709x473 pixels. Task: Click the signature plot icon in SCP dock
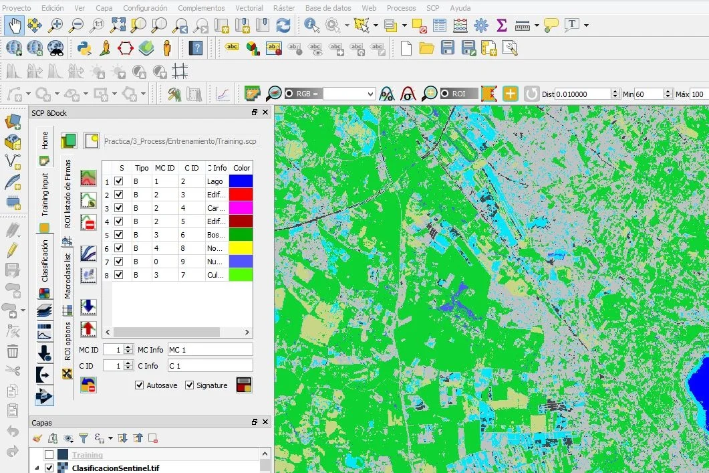(x=88, y=254)
